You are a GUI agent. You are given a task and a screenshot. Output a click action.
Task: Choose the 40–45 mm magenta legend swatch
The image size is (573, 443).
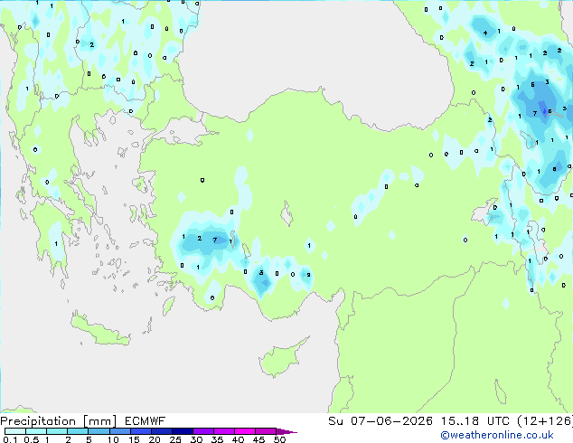[245, 431]
